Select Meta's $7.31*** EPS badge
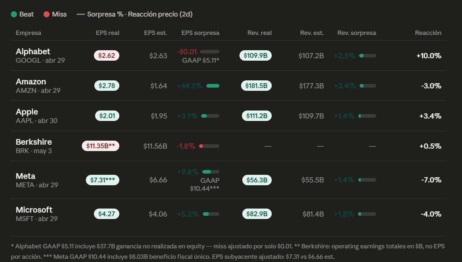Viewport: 462px width, 262px height. tap(102, 180)
